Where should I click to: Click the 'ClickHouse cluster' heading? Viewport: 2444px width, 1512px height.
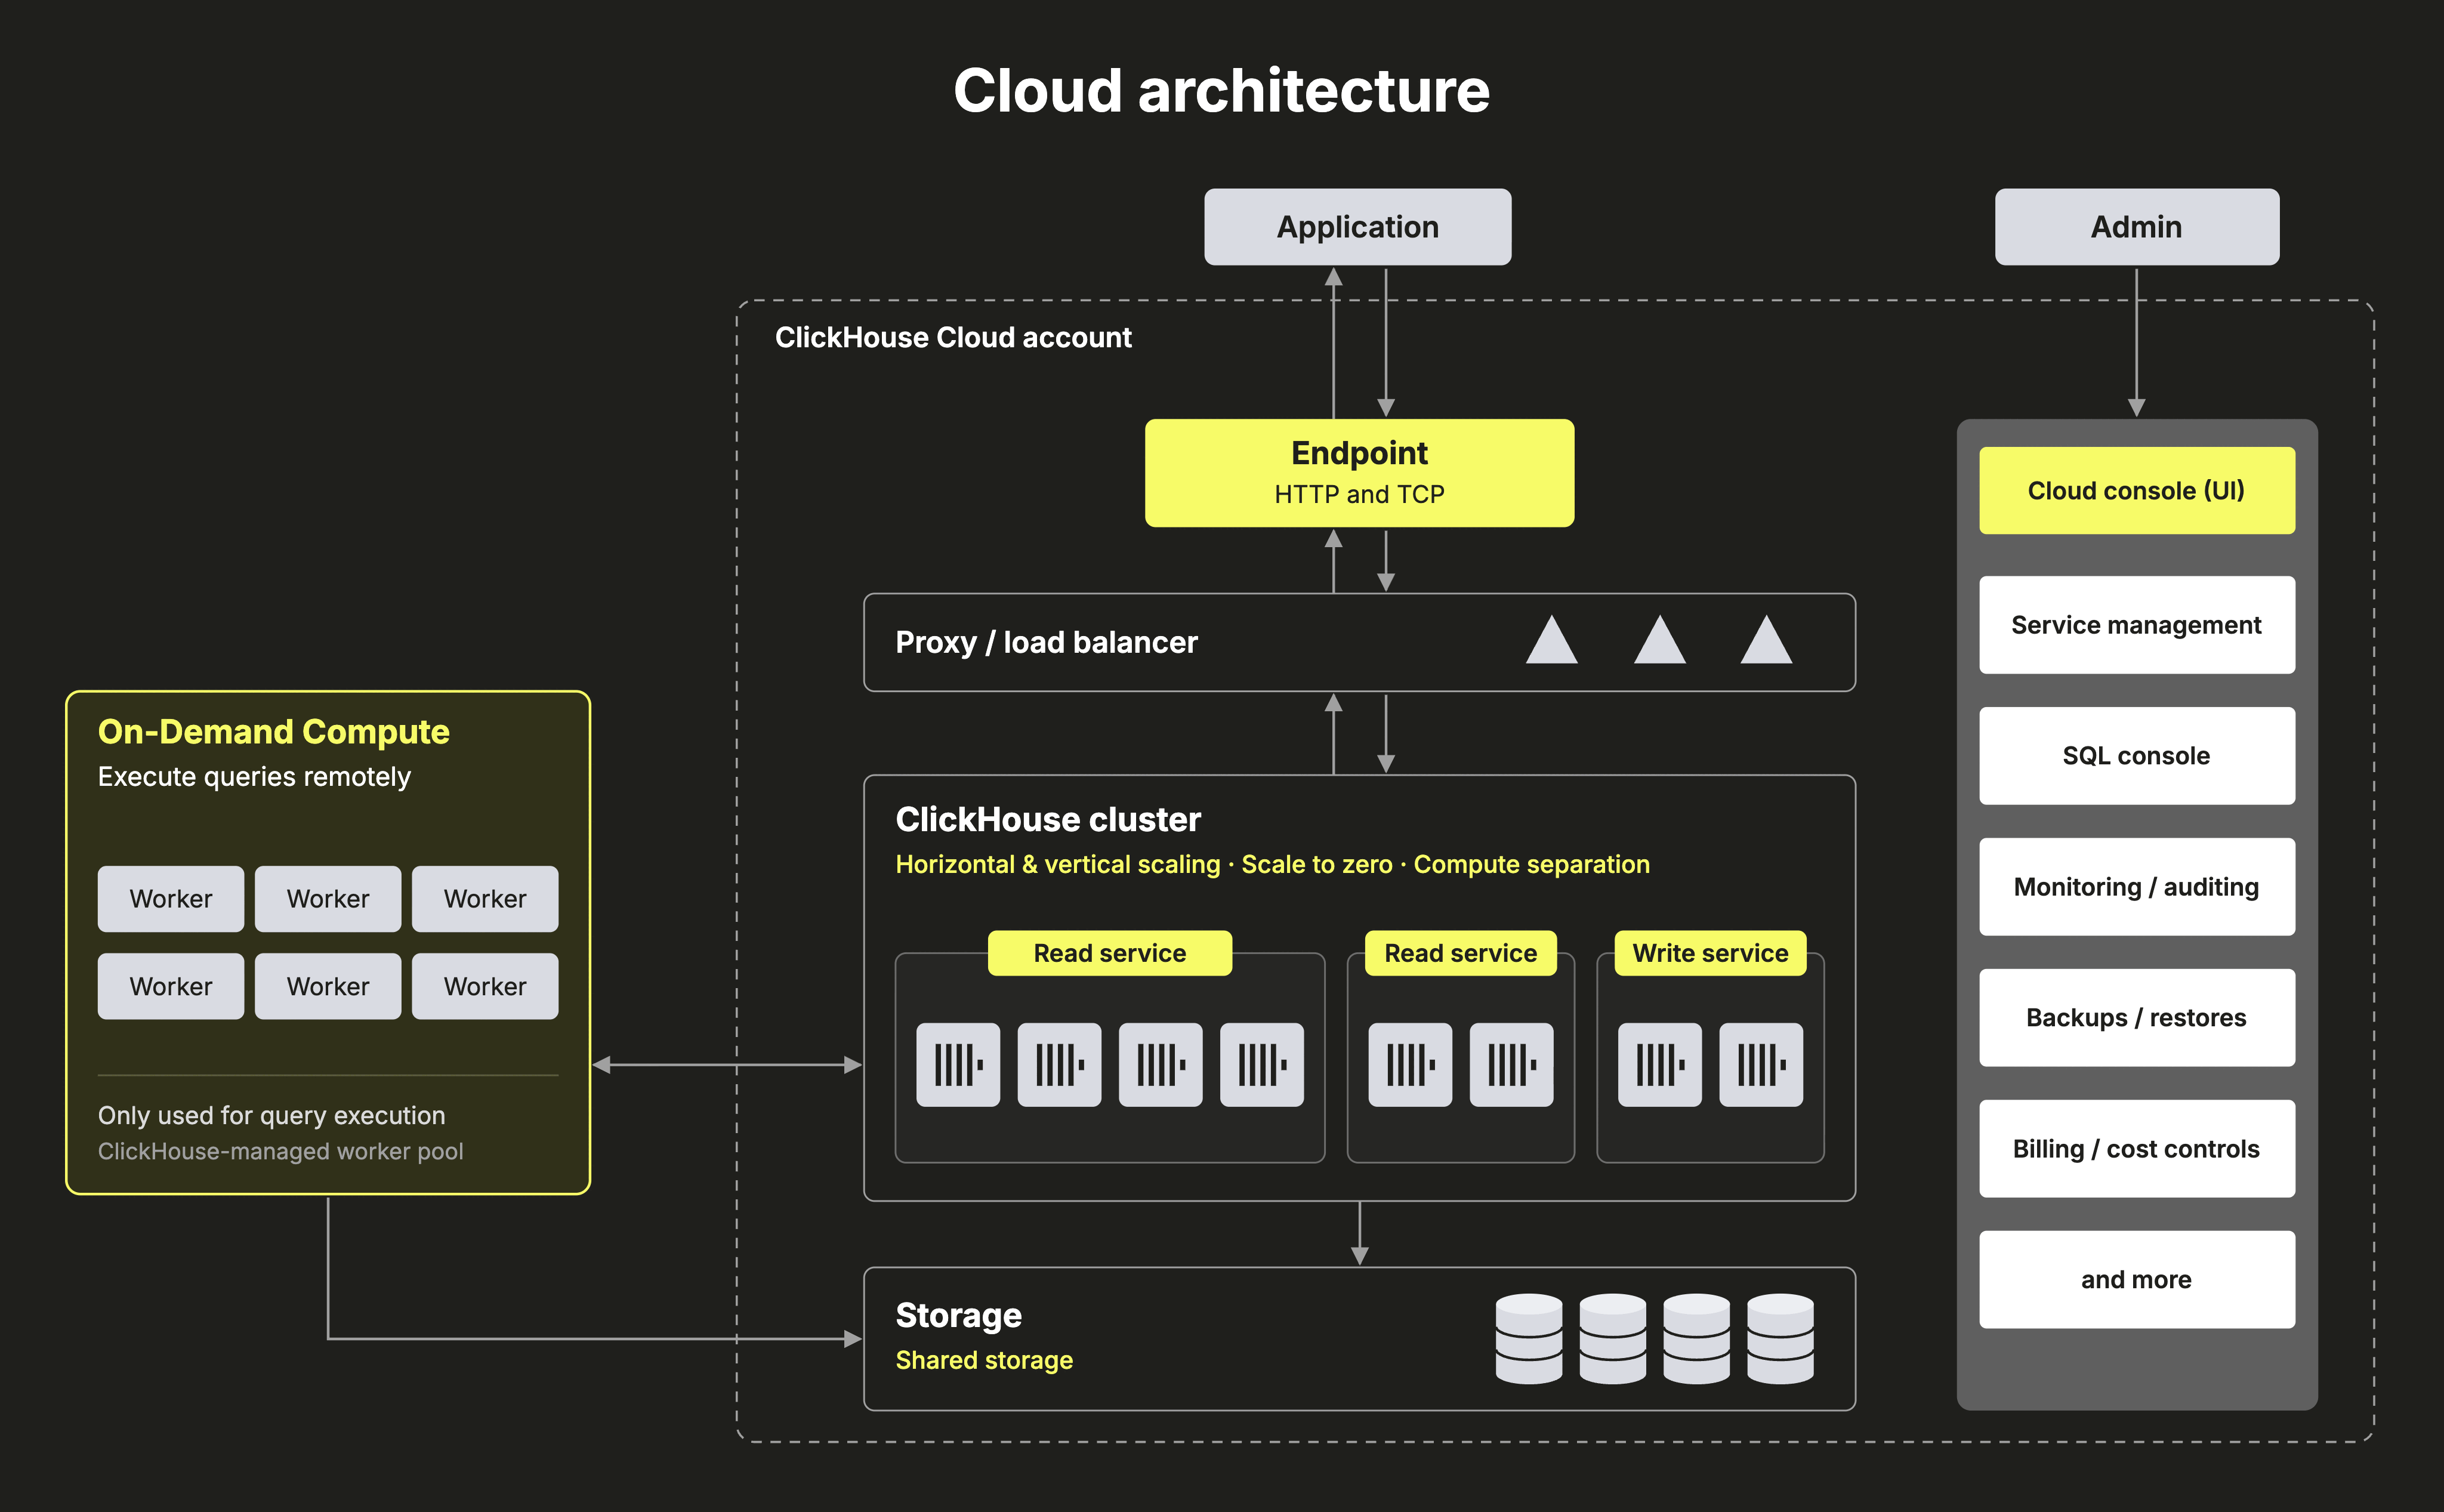pyautogui.click(x=1048, y=820)
